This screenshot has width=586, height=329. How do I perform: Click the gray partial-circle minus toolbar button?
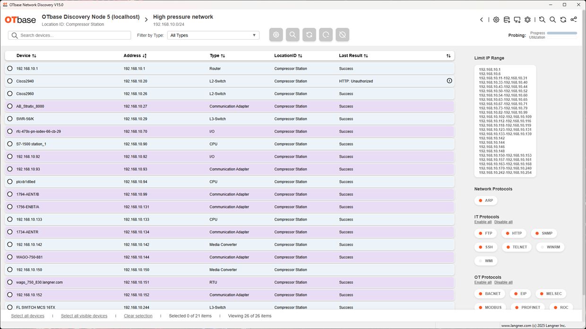326,34
